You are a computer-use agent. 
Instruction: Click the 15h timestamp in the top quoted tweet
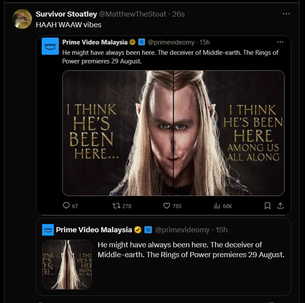click(x=205, y=42)
